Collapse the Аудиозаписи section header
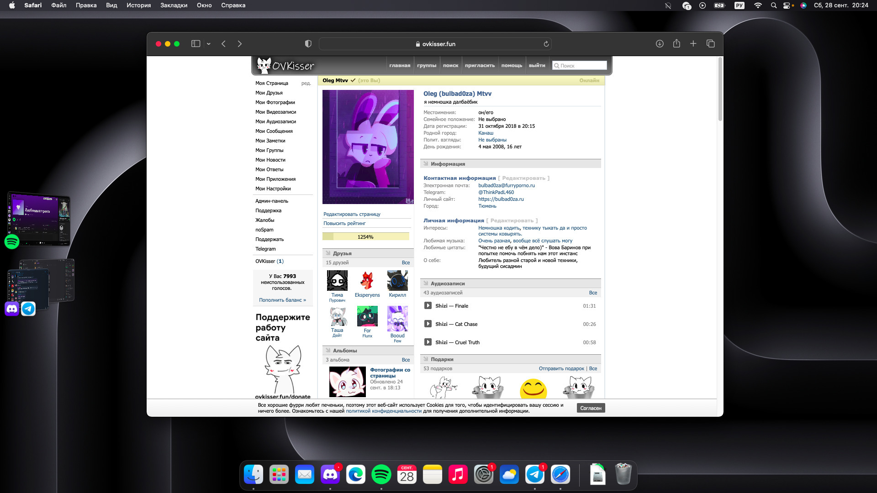This screenshot has height=493, width=877. [x=447, y=283]
